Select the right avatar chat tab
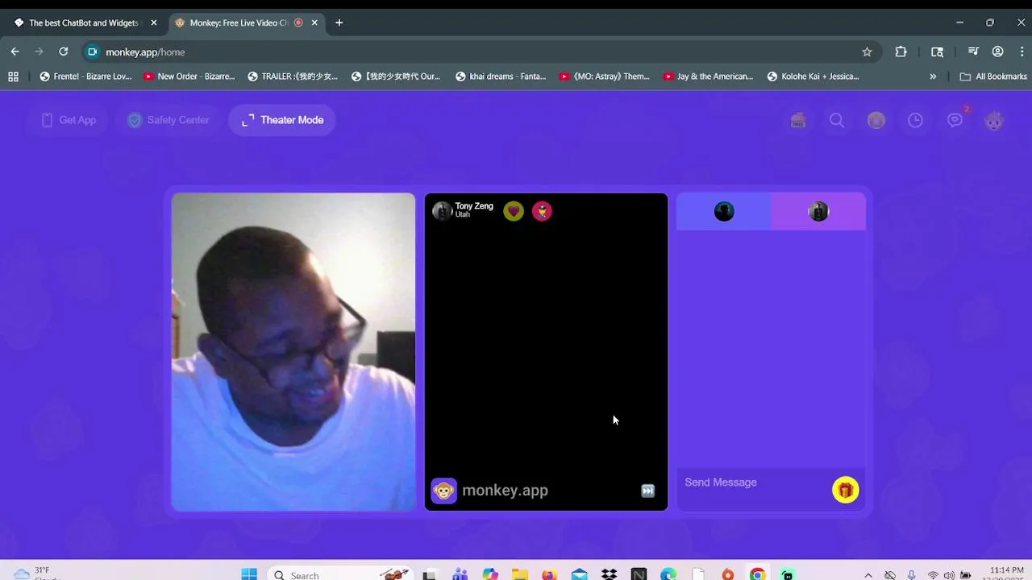The height and width of the screenshot is (580, 1032). pos(818,212)
